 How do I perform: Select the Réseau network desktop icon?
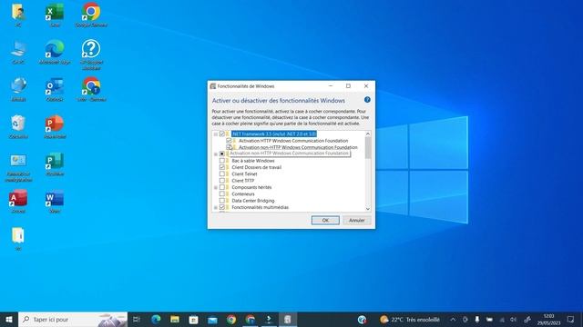point(18,89)
